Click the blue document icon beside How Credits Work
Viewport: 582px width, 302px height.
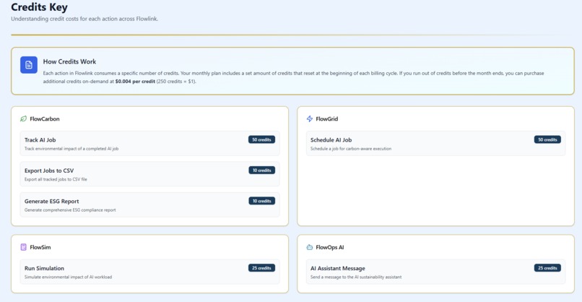point(29,65)
